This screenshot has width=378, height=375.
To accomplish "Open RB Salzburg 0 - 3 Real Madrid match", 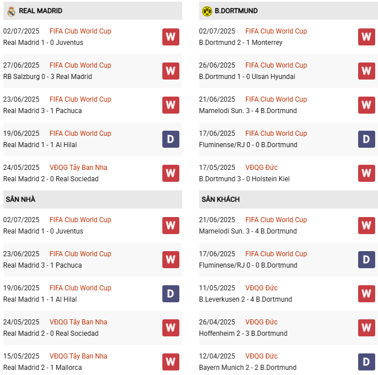I will click(x=48, y=77).
